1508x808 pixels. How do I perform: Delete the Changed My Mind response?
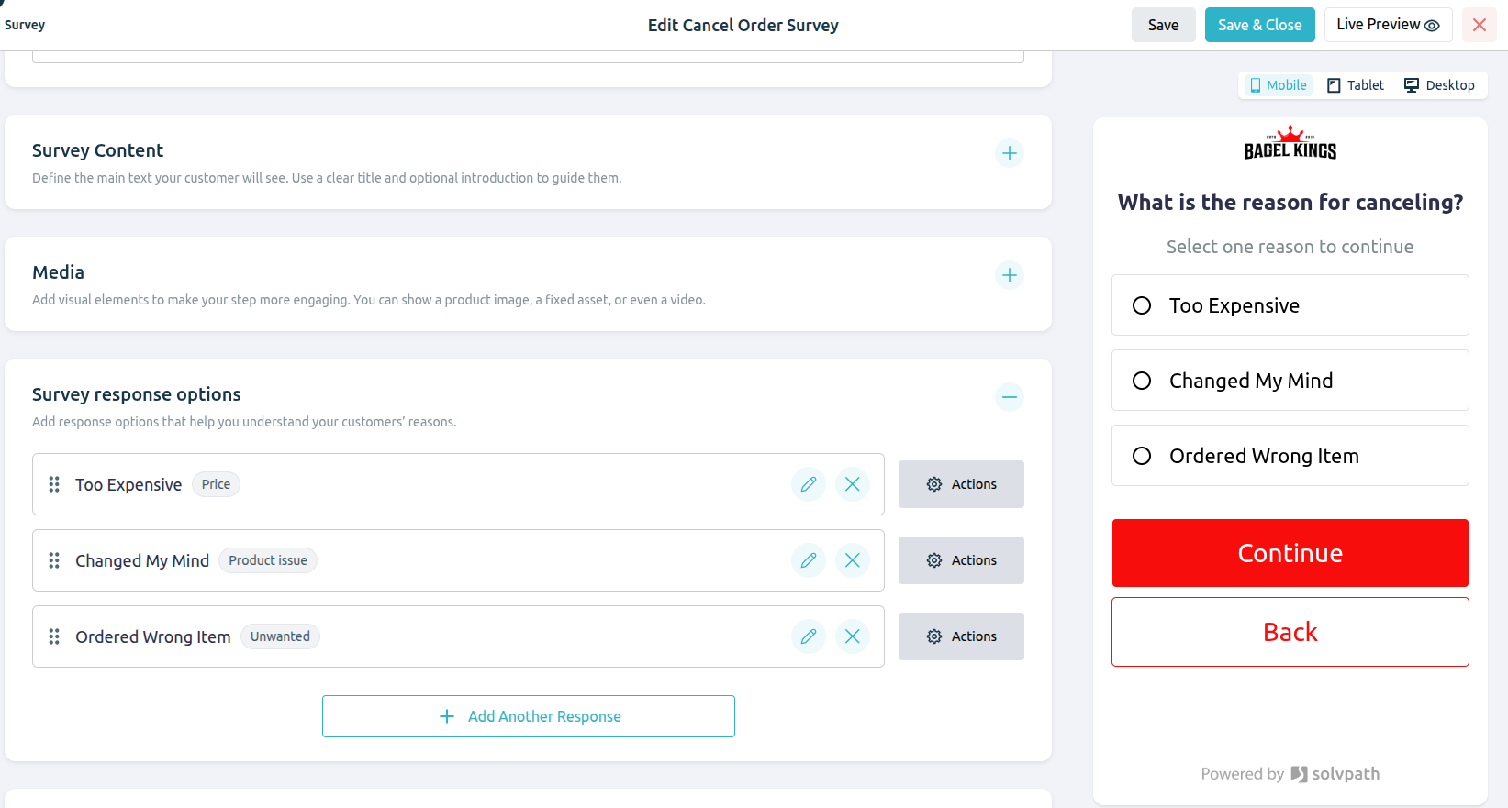853,560
